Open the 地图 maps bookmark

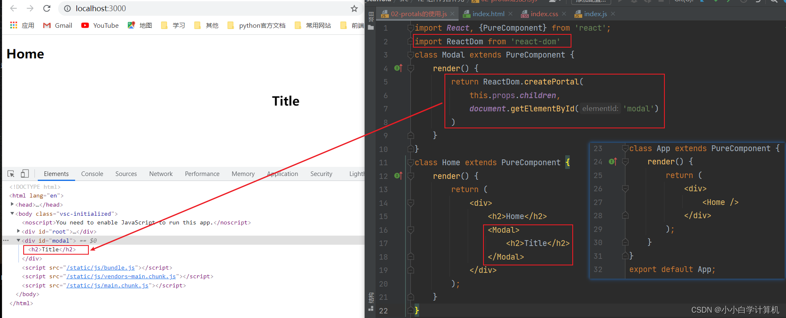140,25
